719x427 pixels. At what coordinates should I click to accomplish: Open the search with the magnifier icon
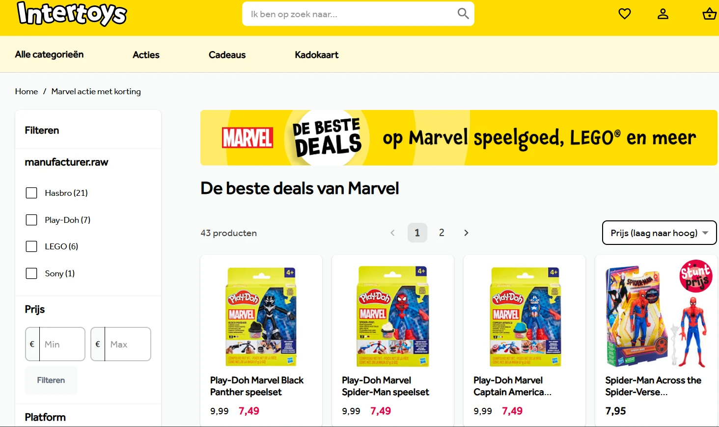(x=462, y=14)
